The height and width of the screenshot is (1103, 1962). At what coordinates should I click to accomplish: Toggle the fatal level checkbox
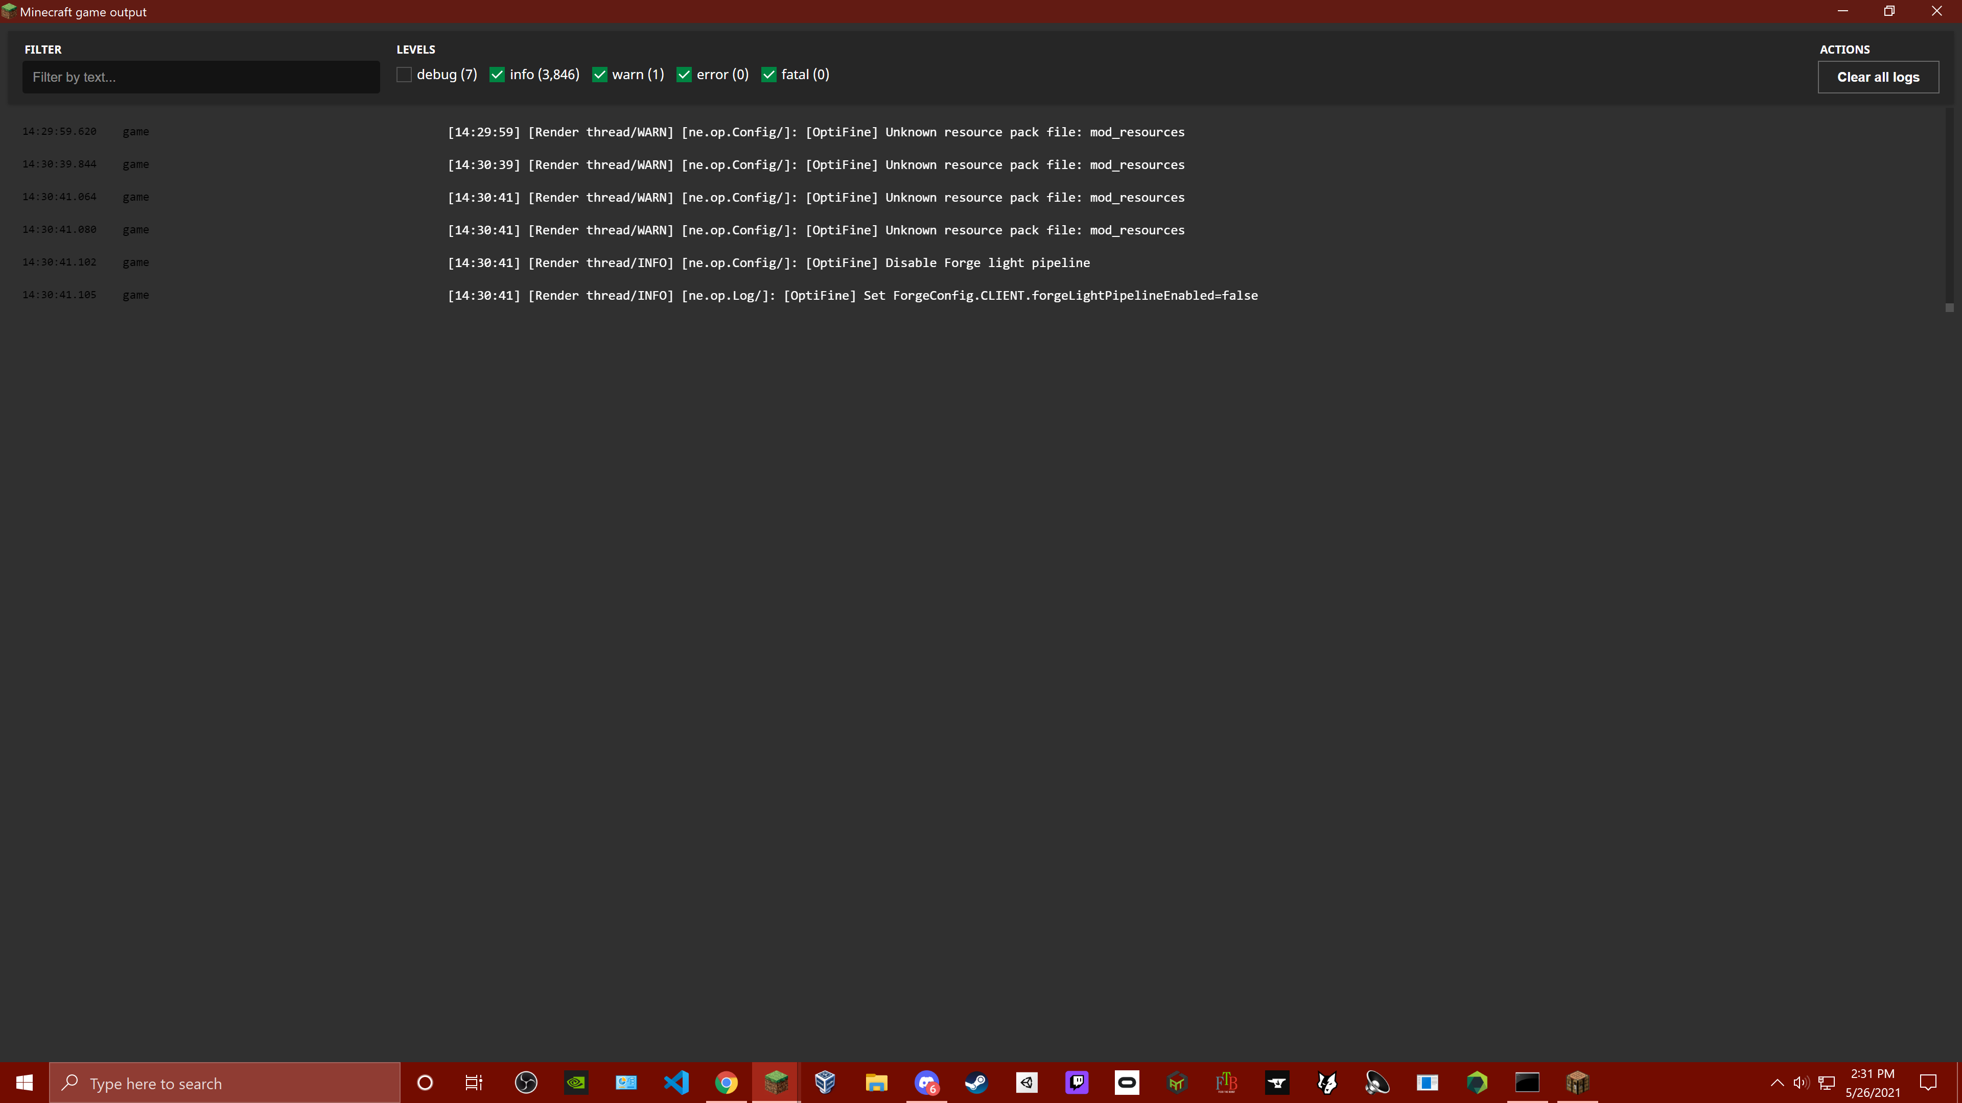(768, 75)
